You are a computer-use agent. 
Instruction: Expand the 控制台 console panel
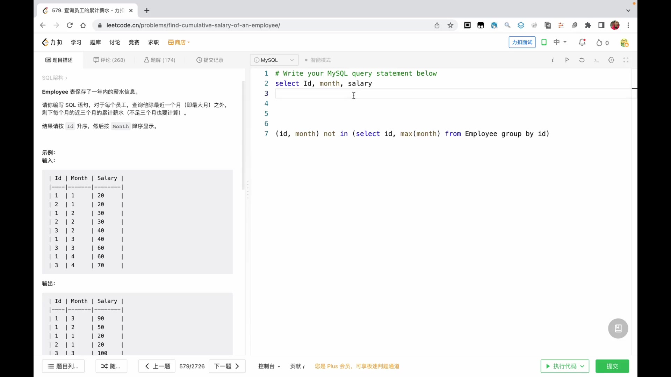tap(269, 366)
